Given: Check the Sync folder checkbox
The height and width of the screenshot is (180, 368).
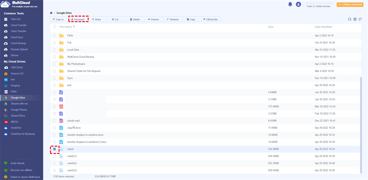Looking at the screenshot, I should pos(55,78).
